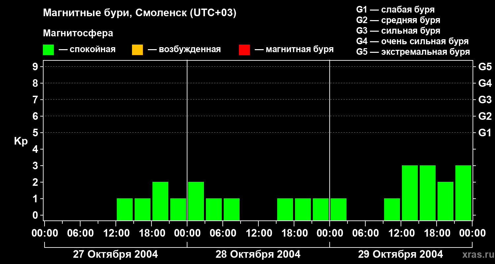Click the 'Магнитосфера' heading

(x=78, y=33)
